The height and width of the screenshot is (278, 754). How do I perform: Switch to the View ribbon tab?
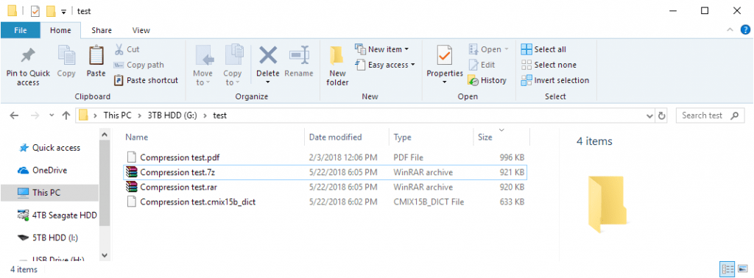point(141,30)
